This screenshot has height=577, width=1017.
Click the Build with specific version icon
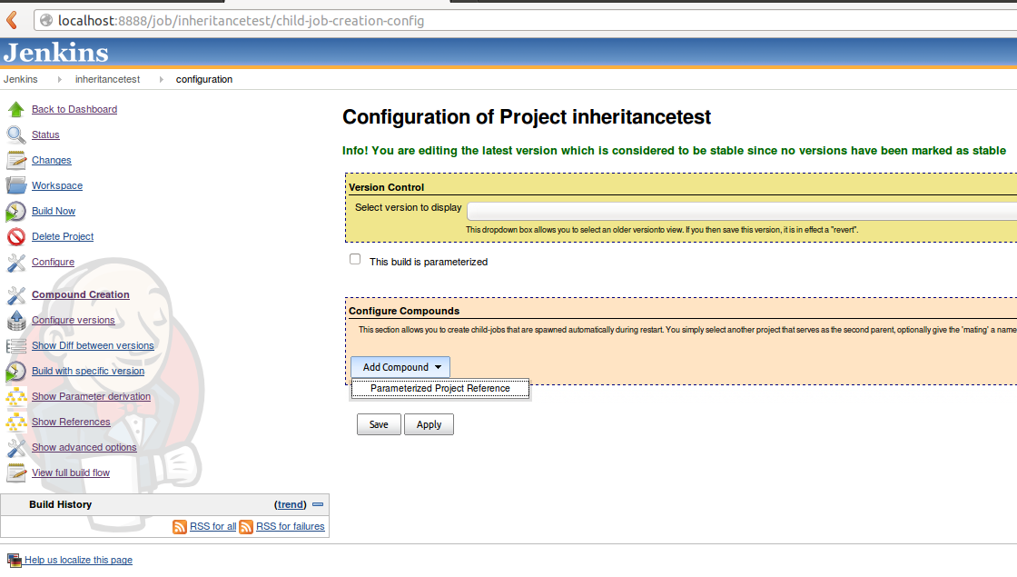click(x=15, y=371)
